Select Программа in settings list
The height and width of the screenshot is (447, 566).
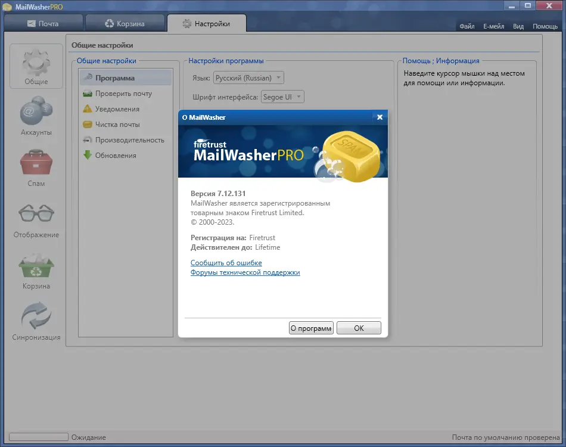126,77
